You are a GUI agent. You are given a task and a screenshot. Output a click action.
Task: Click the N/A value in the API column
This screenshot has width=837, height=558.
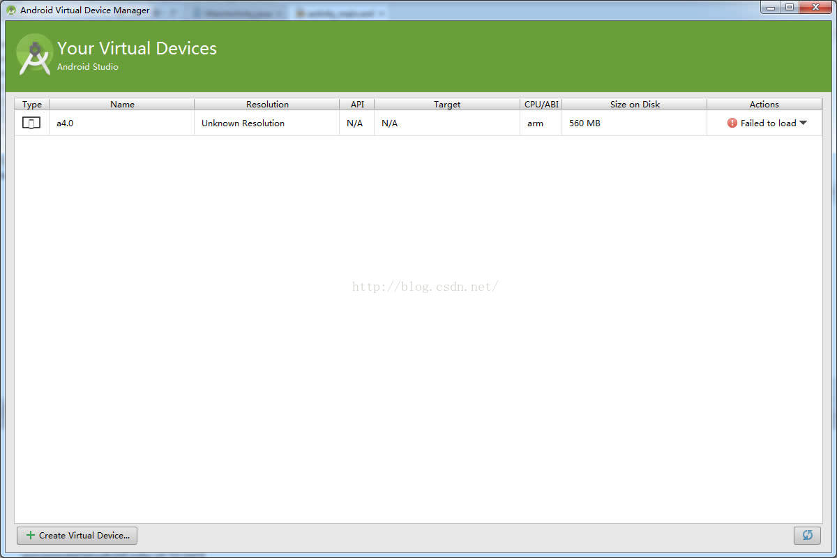point(354,123)
